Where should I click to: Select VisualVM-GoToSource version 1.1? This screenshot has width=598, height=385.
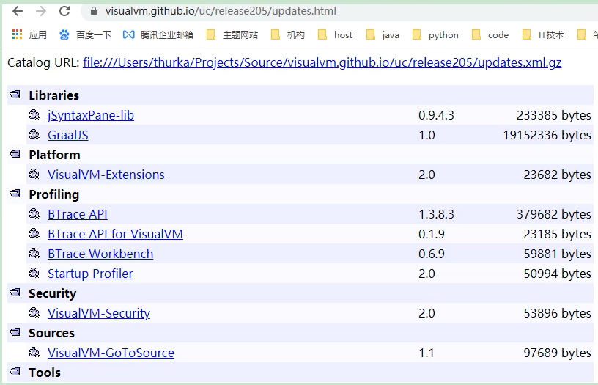427,353
